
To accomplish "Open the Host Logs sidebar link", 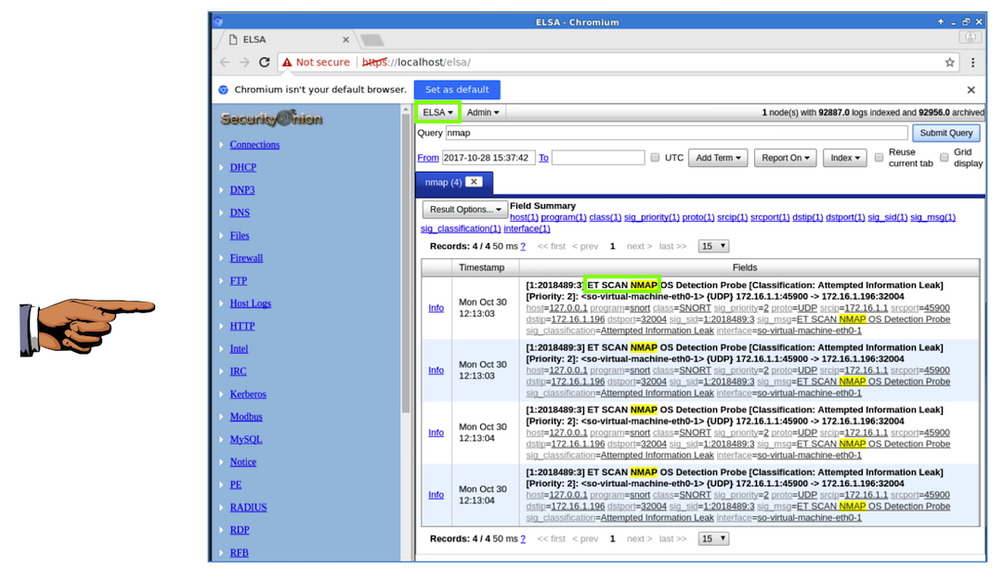I will (250, 304).
